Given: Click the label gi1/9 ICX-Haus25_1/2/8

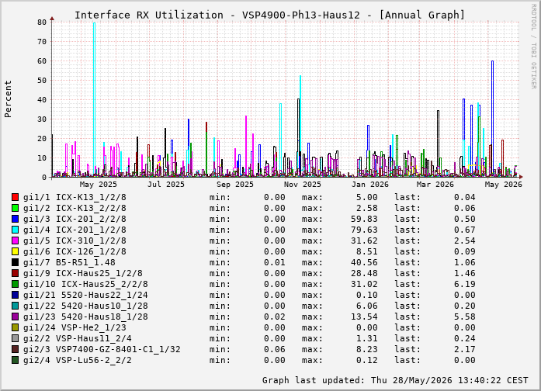Looking at the screenshot, I should pyautogui.click(x=83, y=273).
